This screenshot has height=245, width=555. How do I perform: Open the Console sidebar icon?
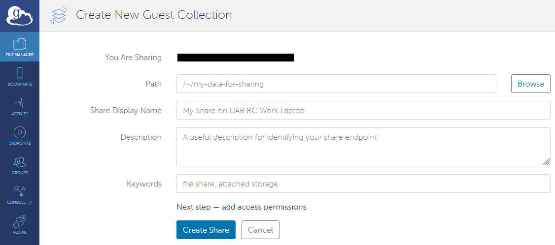(x=20, y=194)
